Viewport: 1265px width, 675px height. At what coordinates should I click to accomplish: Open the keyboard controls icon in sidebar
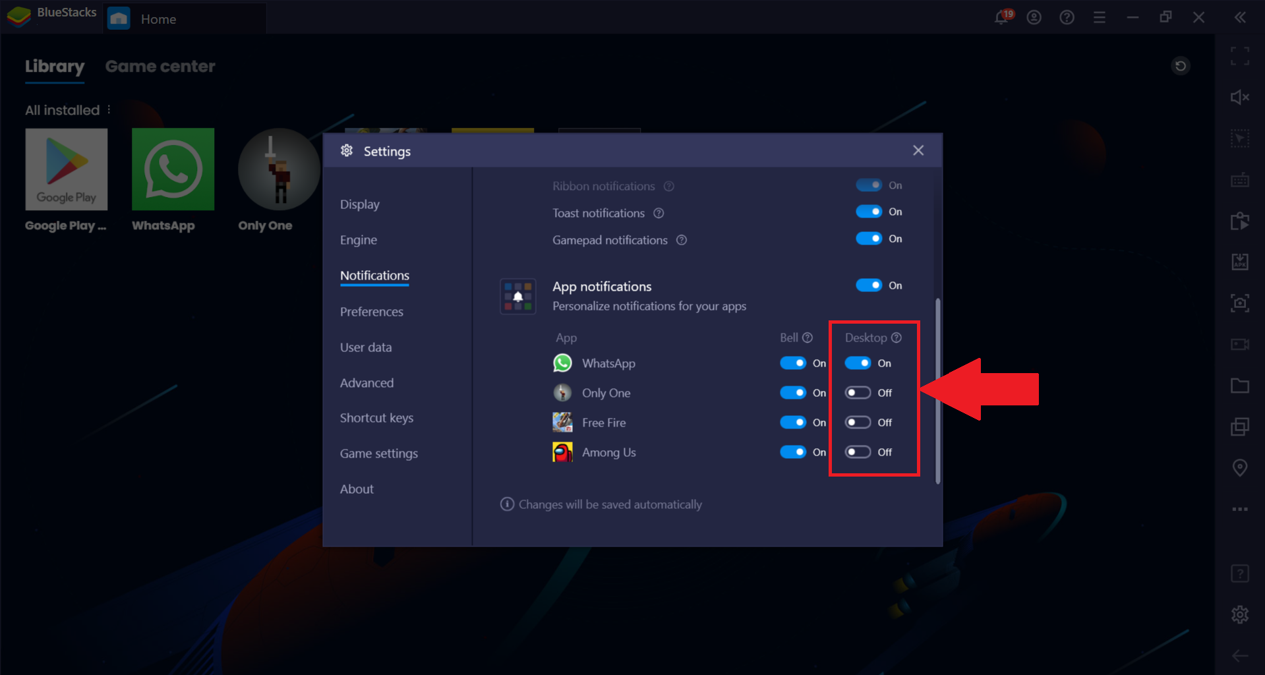click(x=1240, y=180)
